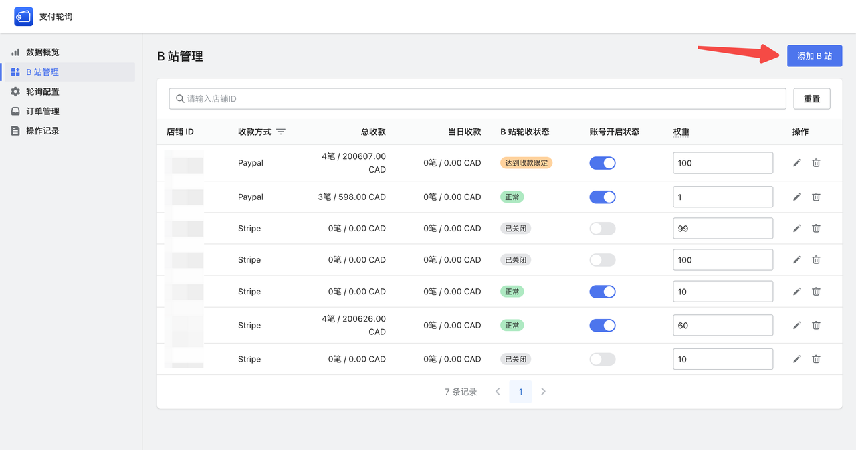
Task: Select page number 1 in pagination
Action: click(520, 392)
